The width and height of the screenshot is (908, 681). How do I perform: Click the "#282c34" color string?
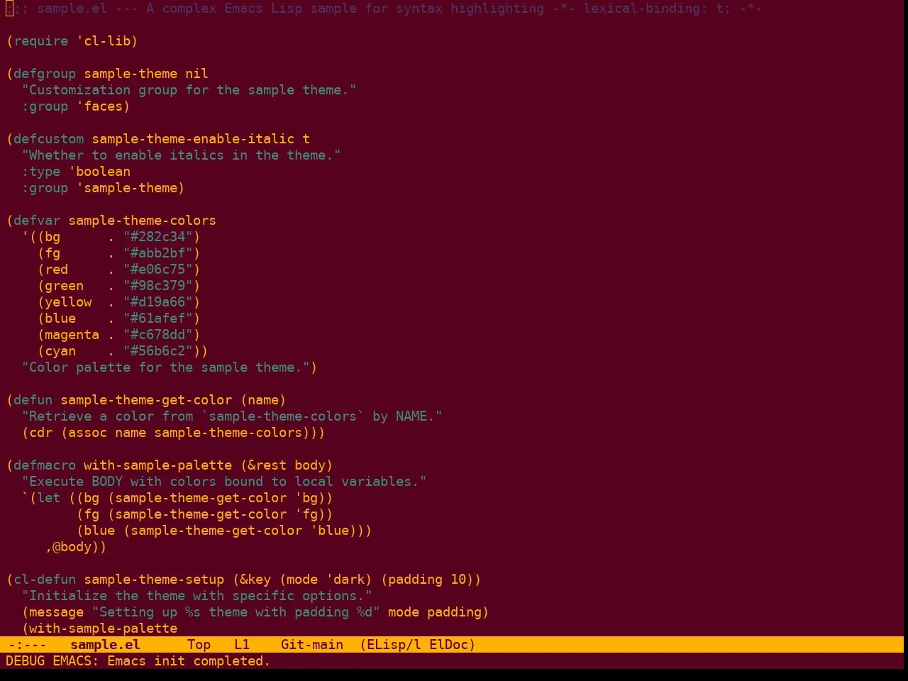pos(158,237)
